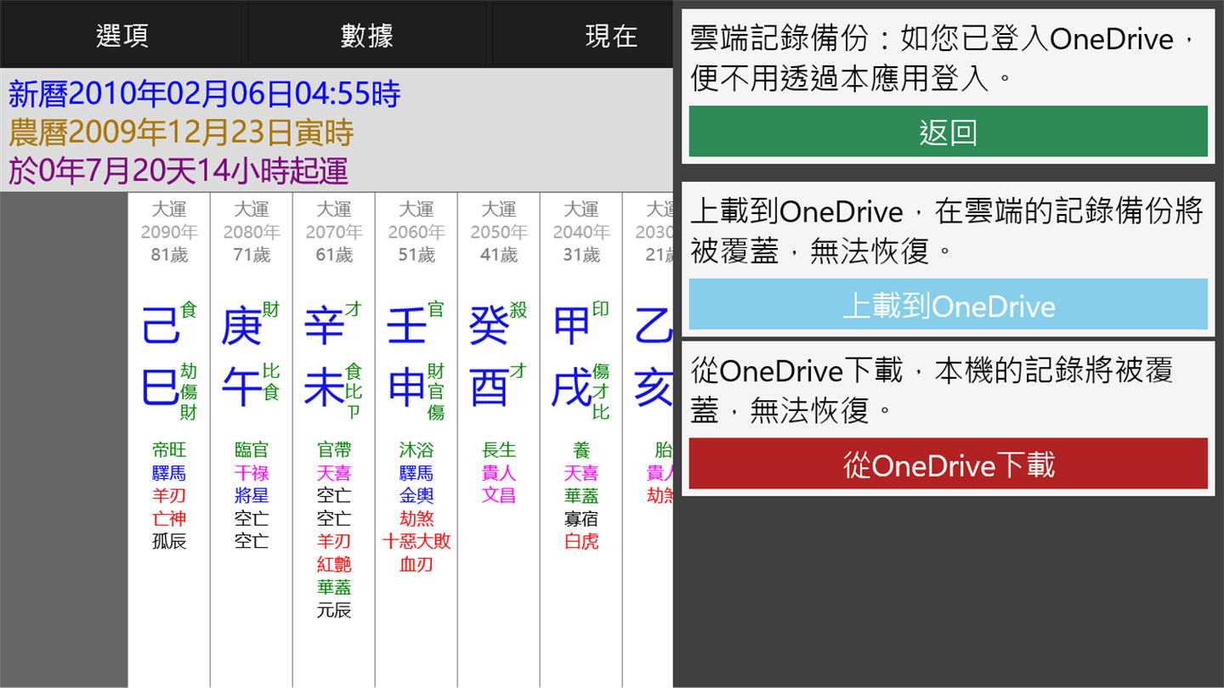
Task: Click the 紅艷 star entry
Action: tap(334, 564)
